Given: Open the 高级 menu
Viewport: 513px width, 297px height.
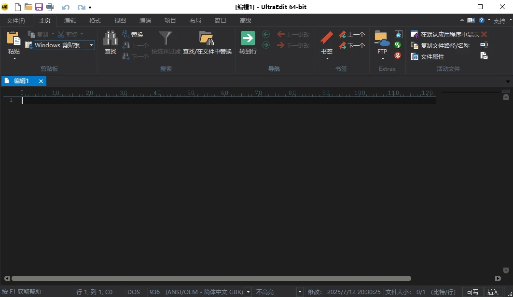Looking at the screenshot, I should (x=246, y=20).
